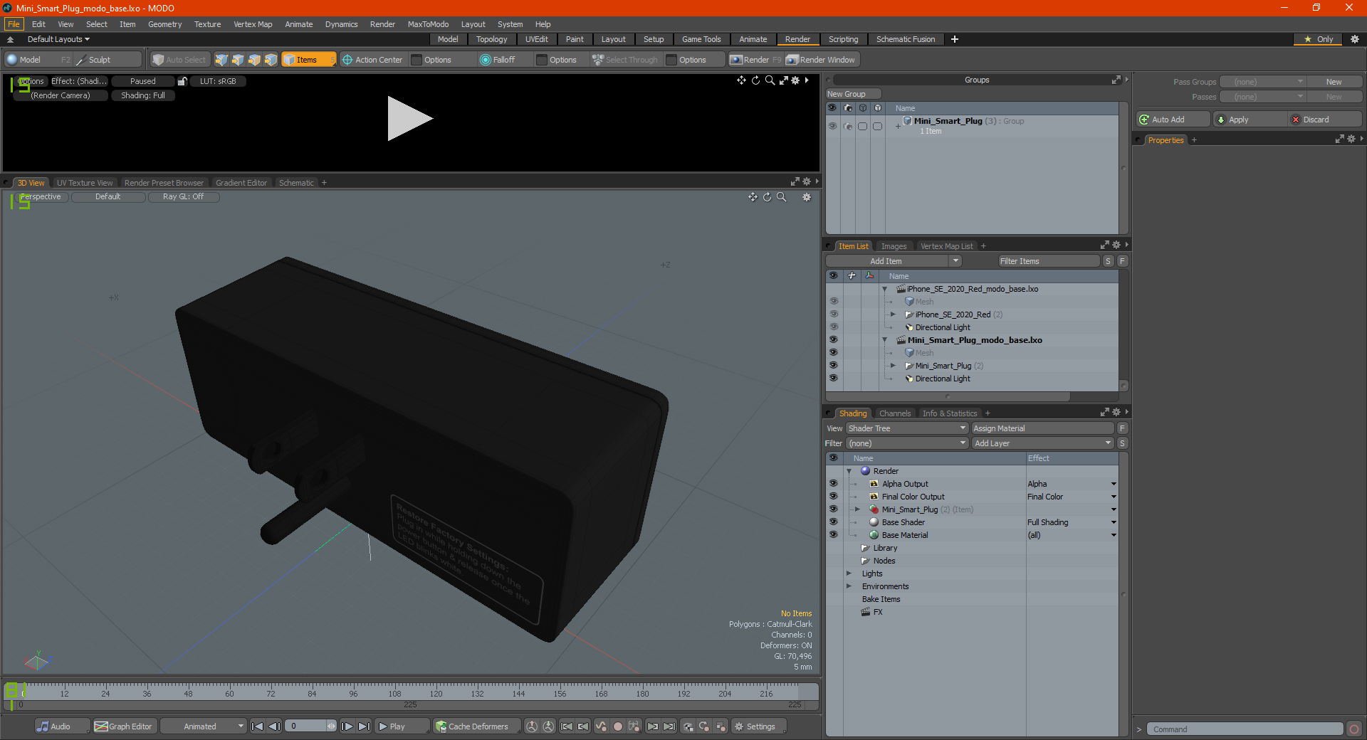Hide the Base Shader layer
This screenshot has height=740, width=1367.
point(833,522)
